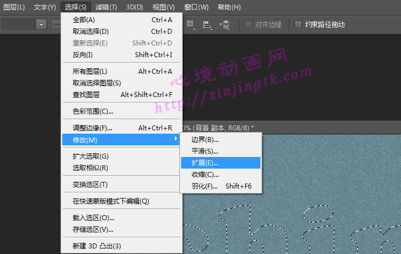The width and height of the screenshot is (401, 254).
Task: Click 变换选区(T) menu entry
Action: coord(90,184)
